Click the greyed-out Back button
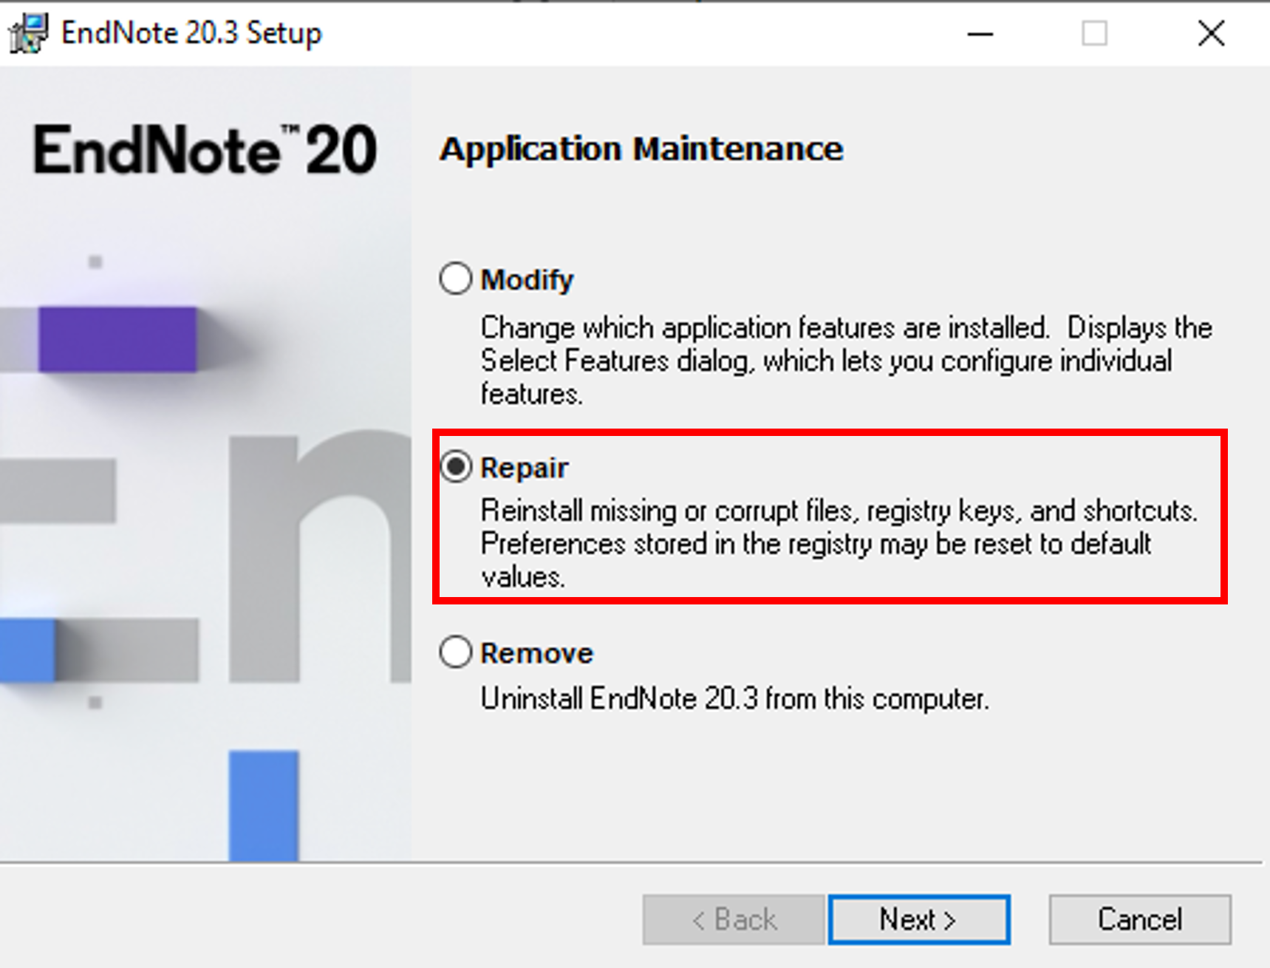This screenshot has height=968, width=1270. (x=734, y=919)
